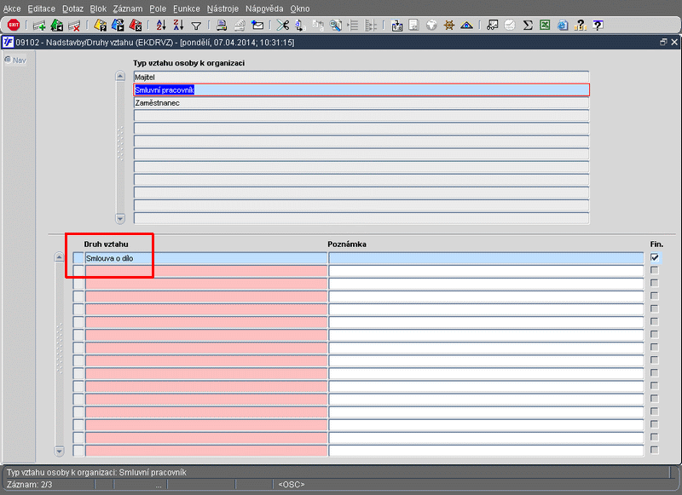Click the red EXIT stop-sign icon
This screenshot has width=682, height=495.
click(14, 26)
